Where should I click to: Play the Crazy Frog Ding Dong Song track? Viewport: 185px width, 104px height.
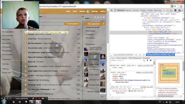pyautogui.click(x=26, y=39)
